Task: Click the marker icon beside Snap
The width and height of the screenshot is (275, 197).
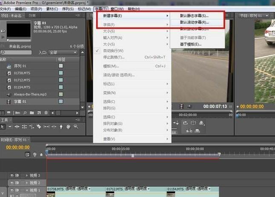Action: [x=35, y=154]
